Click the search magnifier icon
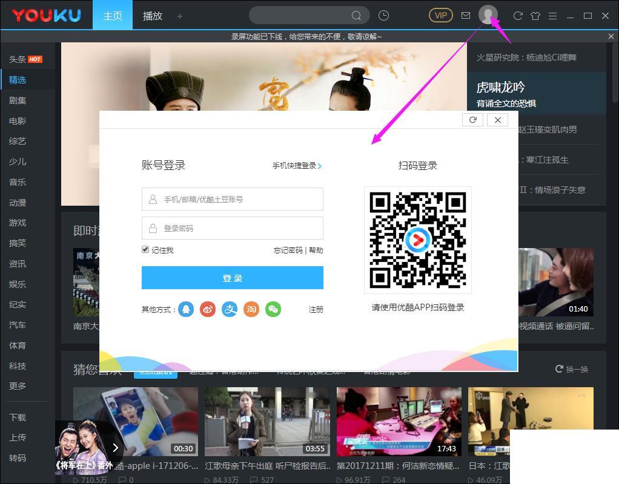The width and height of the screenshot is (619, 484). click(x=357, y=15)
